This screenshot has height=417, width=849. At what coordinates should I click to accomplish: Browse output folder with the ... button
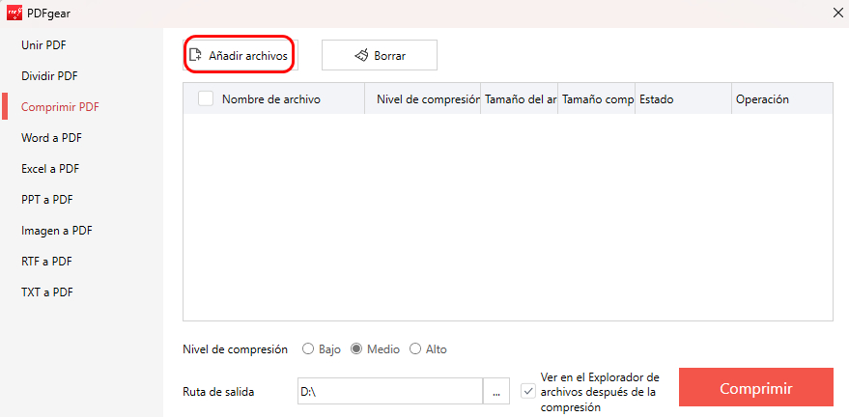point(496,392)
